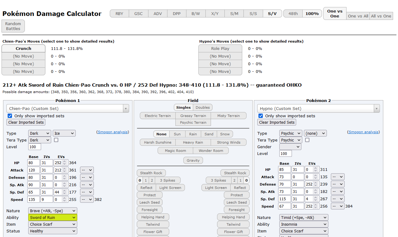
Task: Toggle Light Screen on Hypno's side
Action: pos(216,188)
